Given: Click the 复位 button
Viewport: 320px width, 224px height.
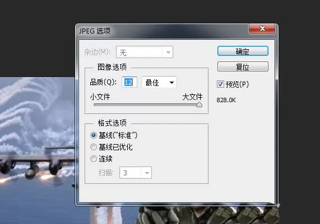Looking at the screenshot, I should click(243, 66).
